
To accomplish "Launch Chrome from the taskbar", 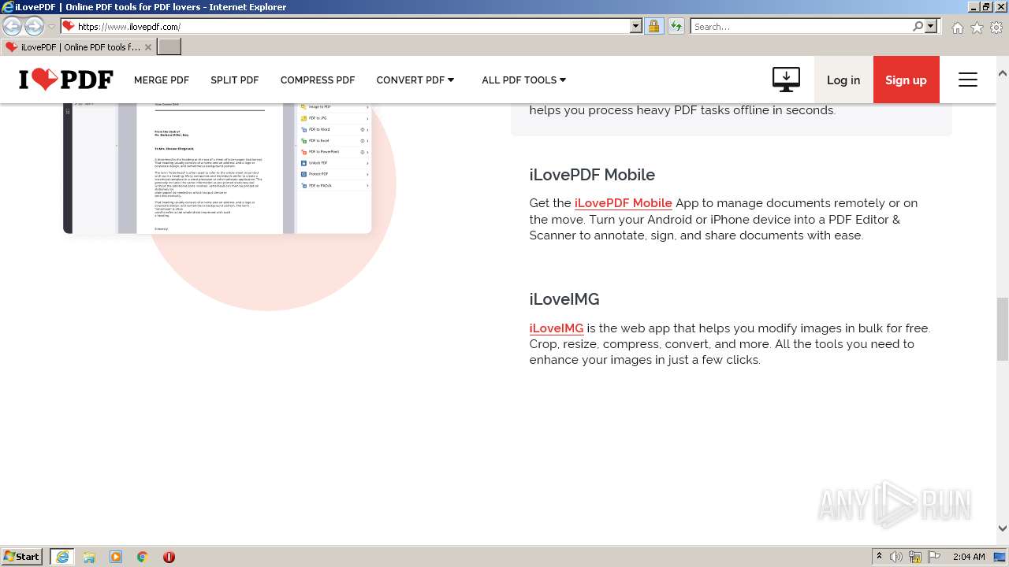I will coord(143,557).
